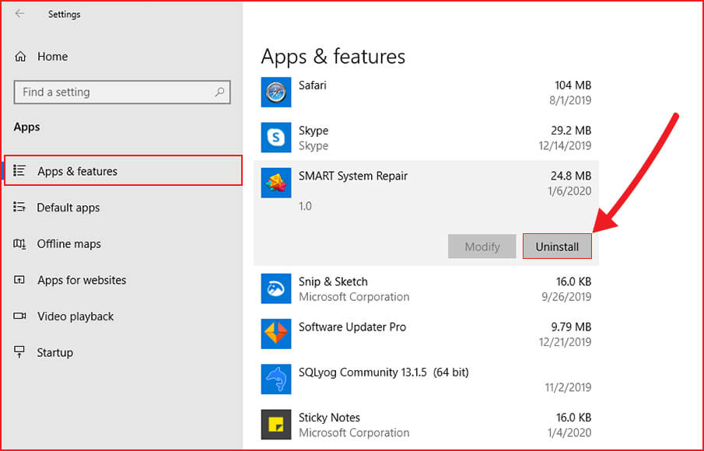This screenshot has width=704, height=451.
Task: Click the Default apps icon
Action: click(19, 207)
